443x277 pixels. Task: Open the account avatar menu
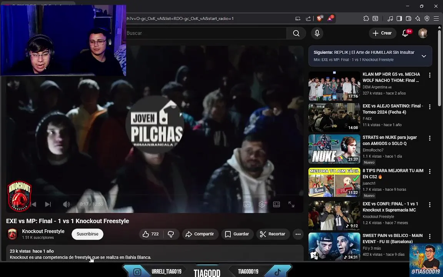(x=423, y=33)
